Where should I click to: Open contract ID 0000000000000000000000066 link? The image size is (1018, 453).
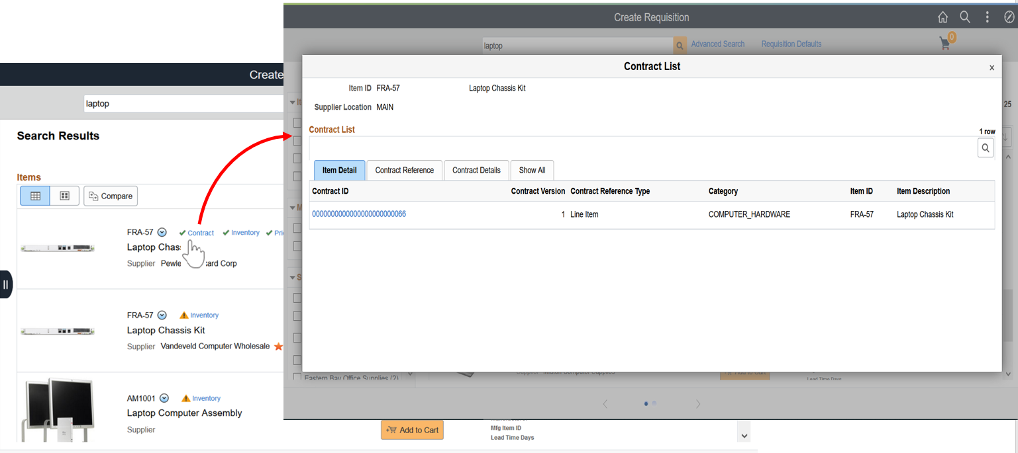point(359,214)
